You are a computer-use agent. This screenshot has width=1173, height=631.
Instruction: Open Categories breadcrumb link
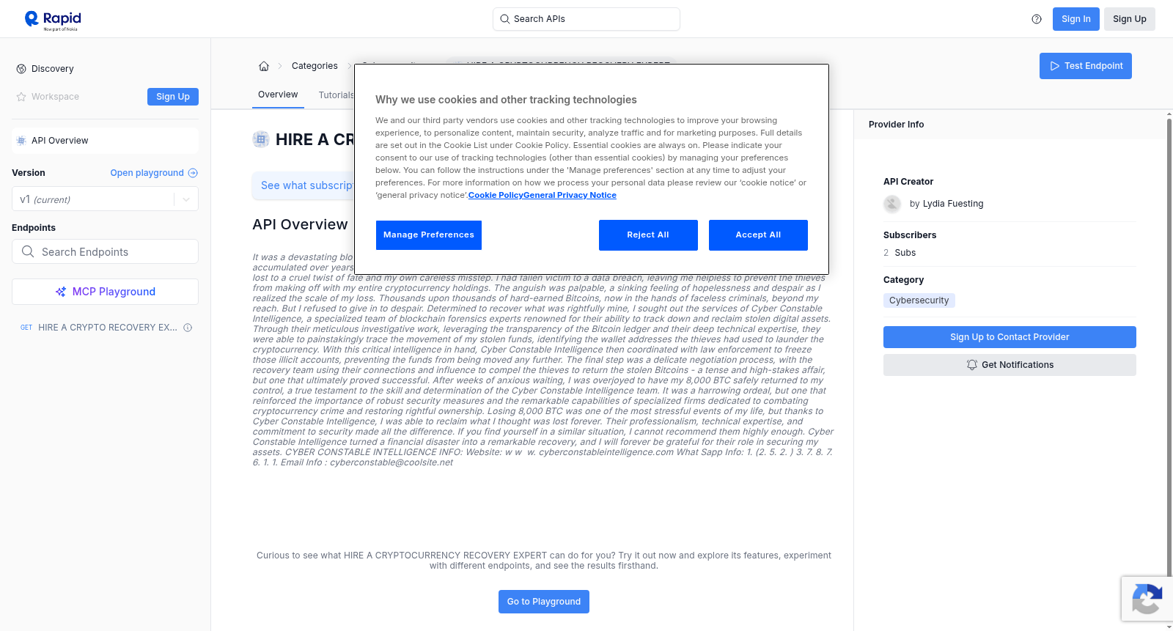(315, 66)
